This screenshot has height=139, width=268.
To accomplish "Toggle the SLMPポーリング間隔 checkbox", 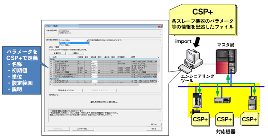I will coord(51,72).
